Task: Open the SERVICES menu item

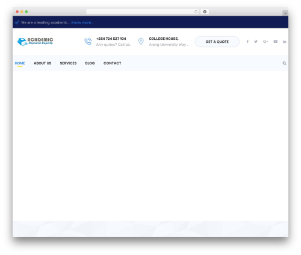Action: click(x=68, y=63)
